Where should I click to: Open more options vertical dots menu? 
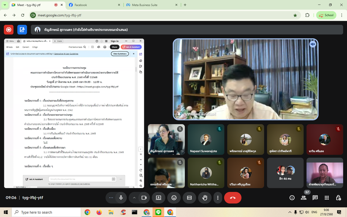tap(218, 198)
